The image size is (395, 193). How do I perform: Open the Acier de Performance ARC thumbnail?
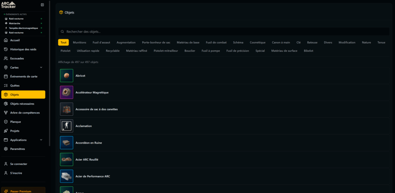[66, 176]
